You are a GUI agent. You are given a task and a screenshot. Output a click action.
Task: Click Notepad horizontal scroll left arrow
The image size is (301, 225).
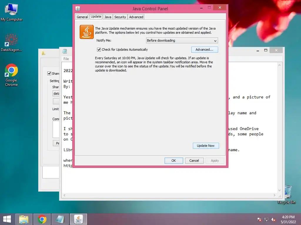point(64,195)
